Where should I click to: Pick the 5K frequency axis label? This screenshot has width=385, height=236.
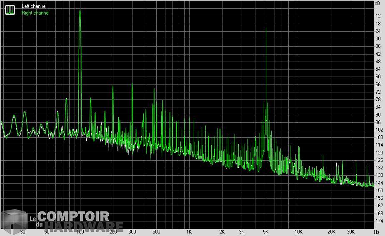pyautogui.click(x=265, y=232)
